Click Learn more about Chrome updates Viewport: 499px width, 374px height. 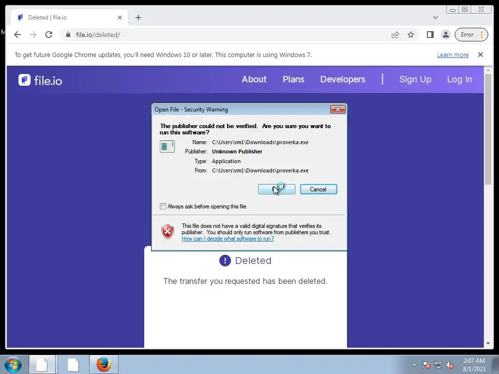pyautogui.click(x=453, y=55)
